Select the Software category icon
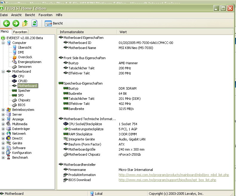The height and width of the screenshot is (196, 236). [x=9, y=148]
